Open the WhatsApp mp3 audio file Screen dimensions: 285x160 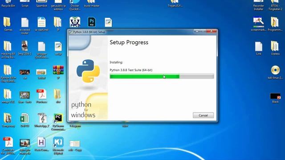(x=42, y=120)
